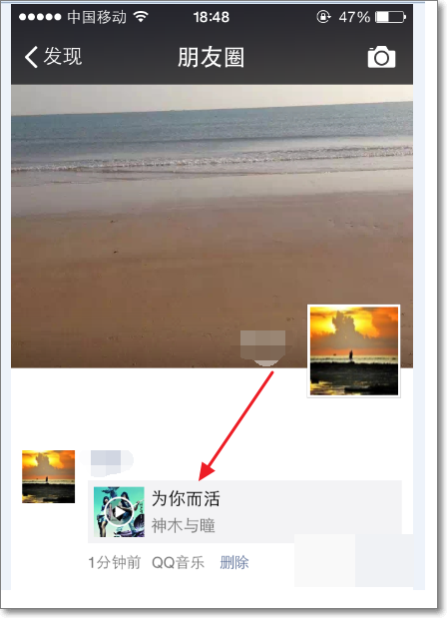Tap the song title 为你而活
Viewport: 447px width, 618px height.
click(x=186, y=498)
